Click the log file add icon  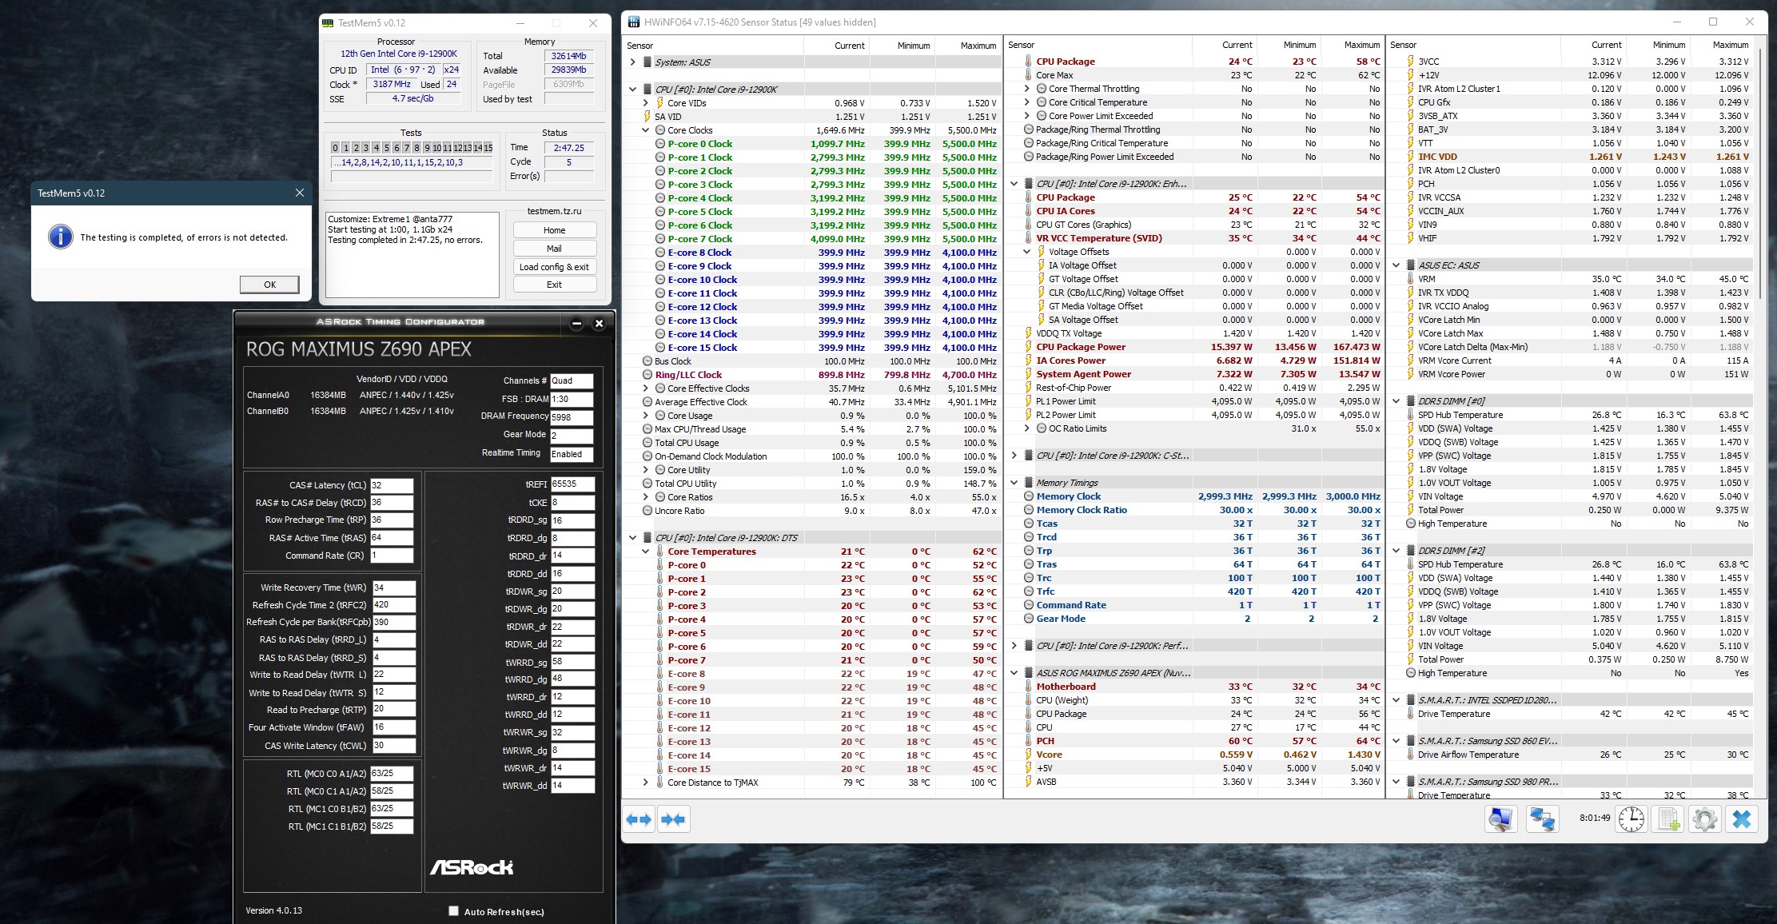coord(1668,819)
